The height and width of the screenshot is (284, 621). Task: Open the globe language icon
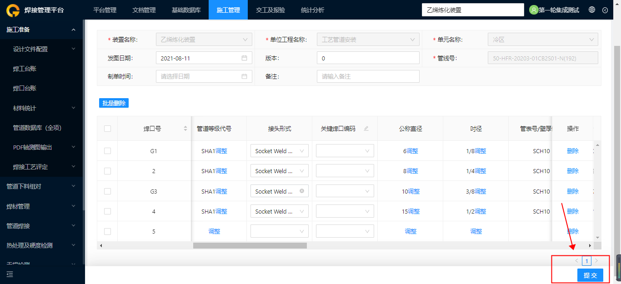[592, 10]
